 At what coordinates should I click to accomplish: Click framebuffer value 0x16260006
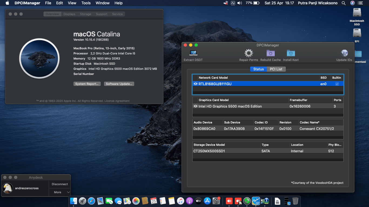pyautogui.click(x=300, y=106)
